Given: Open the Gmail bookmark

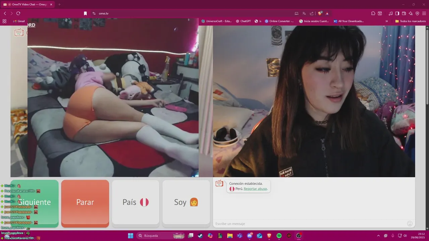Looking at the screenshot, I should 19,21.
